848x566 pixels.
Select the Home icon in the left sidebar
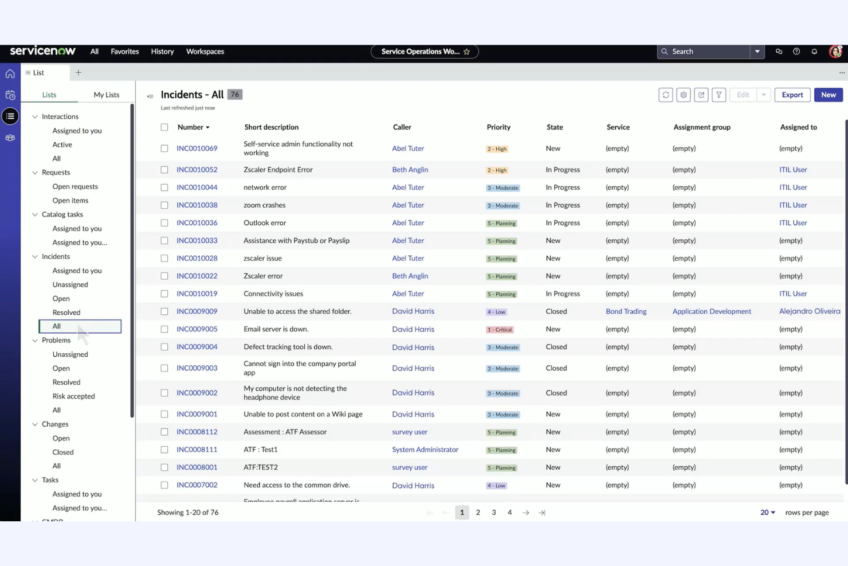[10, 73]
